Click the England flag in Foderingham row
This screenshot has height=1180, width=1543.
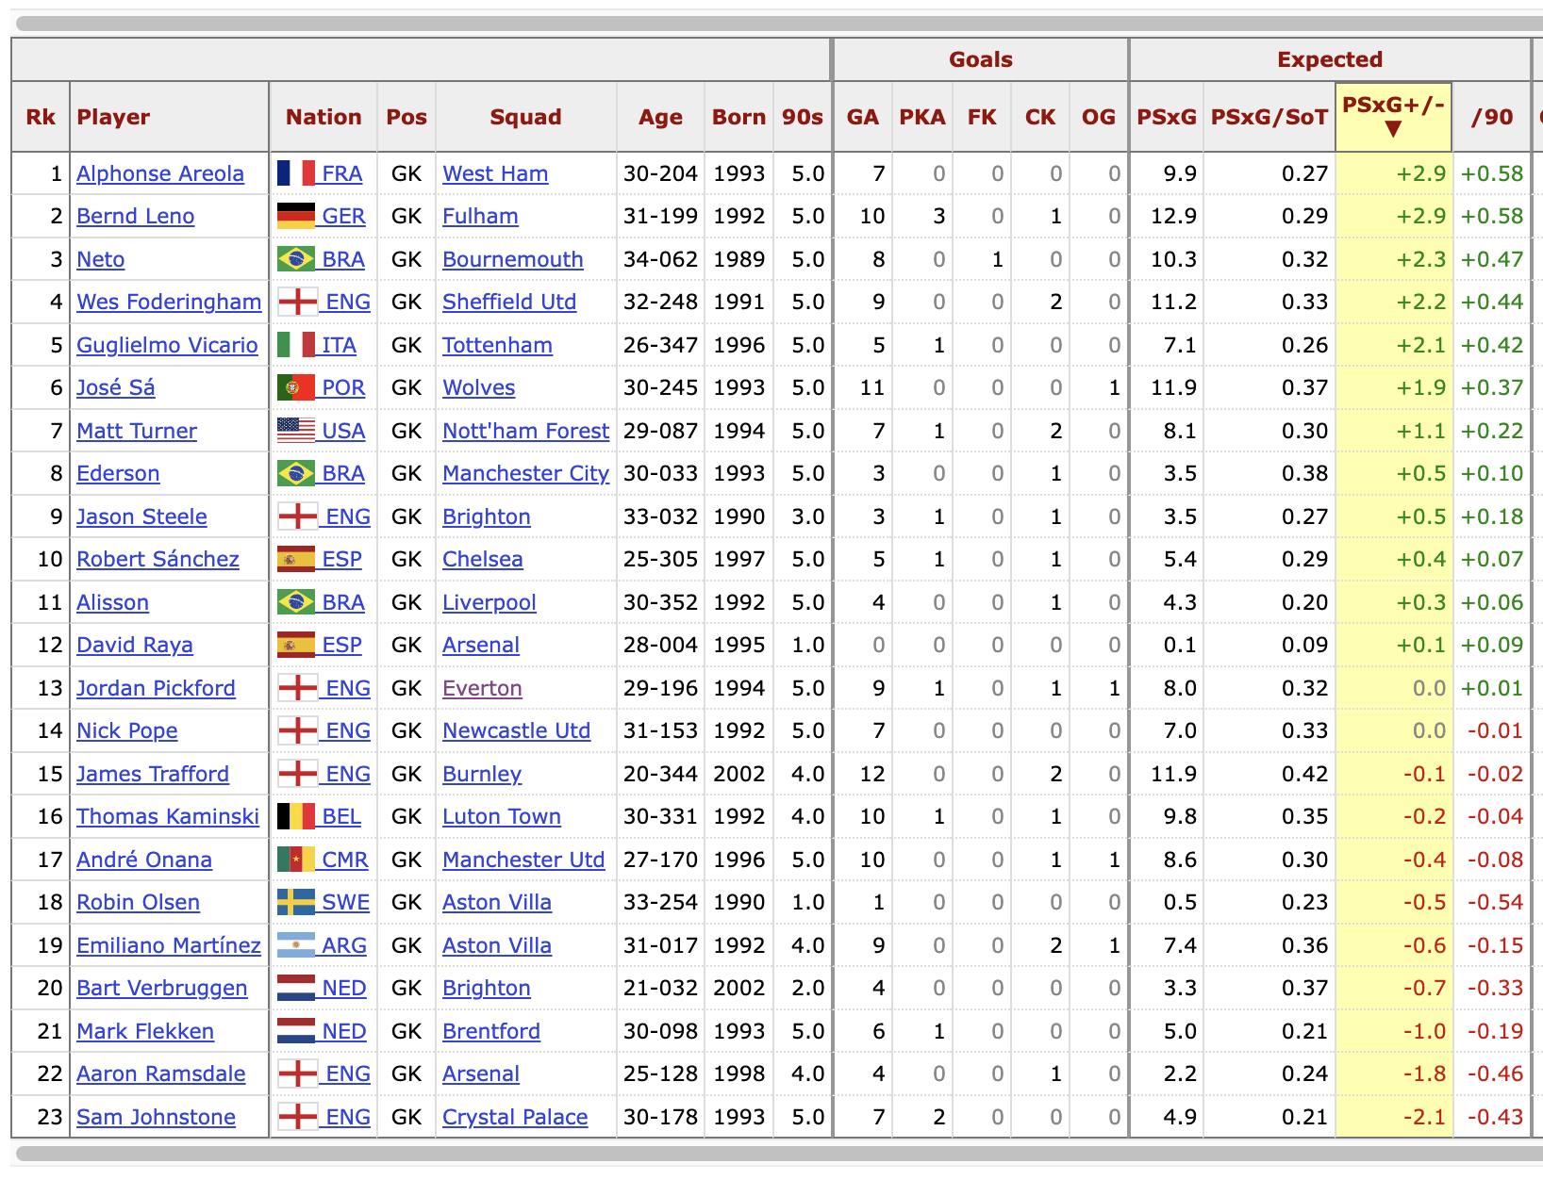pyautogui.click(x=298, y=302)
